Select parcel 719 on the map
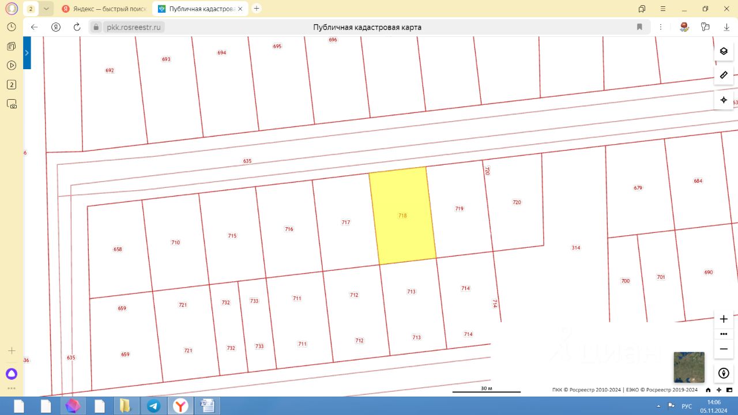 coord(459,209)
